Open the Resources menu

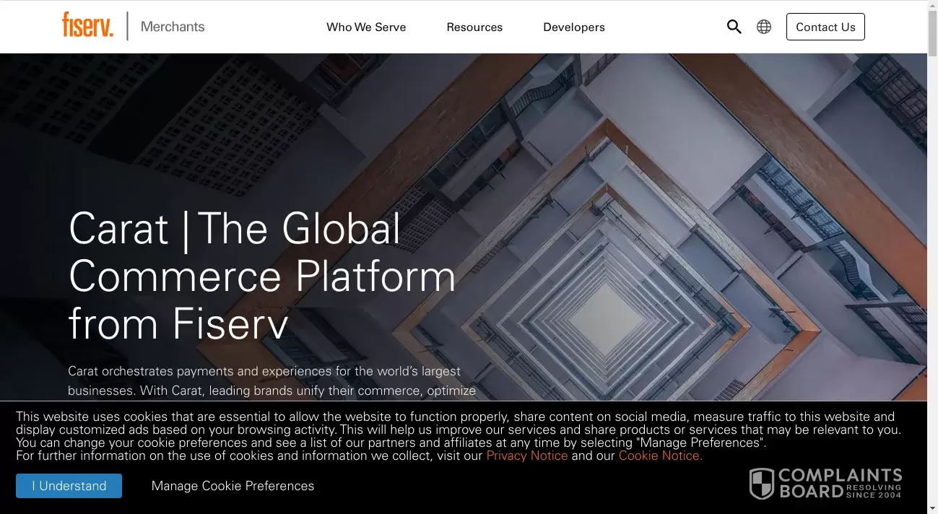tap(474, 27)
